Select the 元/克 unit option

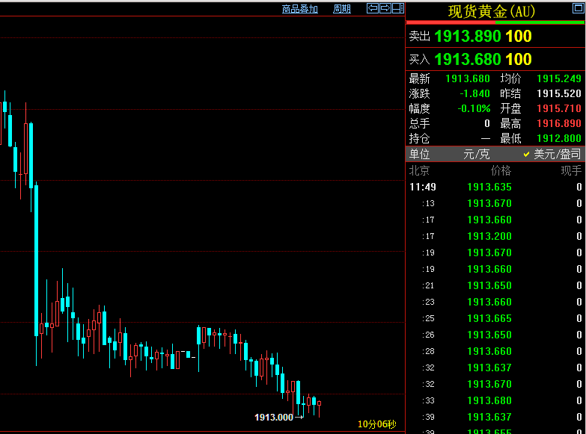pos(476,154)
